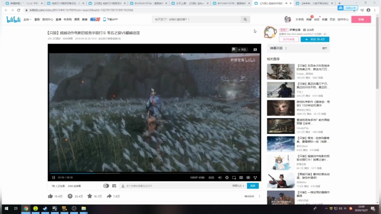Click the blue follow button 关注

315,39
